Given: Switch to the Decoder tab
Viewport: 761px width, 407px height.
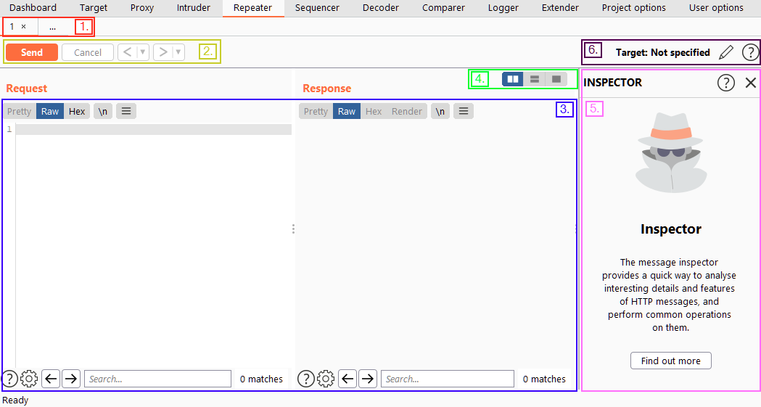Looking at the screenshot, I should [380, 8].
